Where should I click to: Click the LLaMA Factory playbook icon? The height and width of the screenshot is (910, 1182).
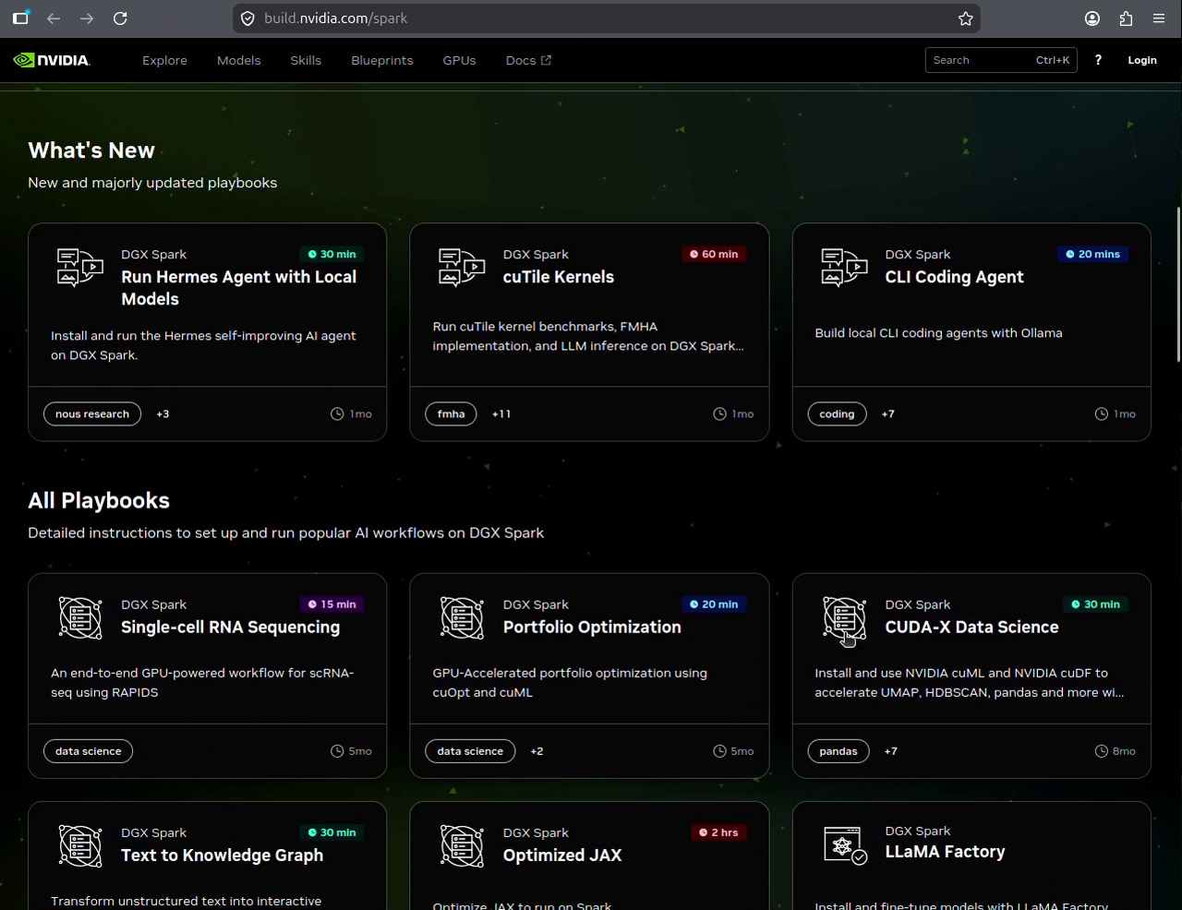(x=846, y=844)
